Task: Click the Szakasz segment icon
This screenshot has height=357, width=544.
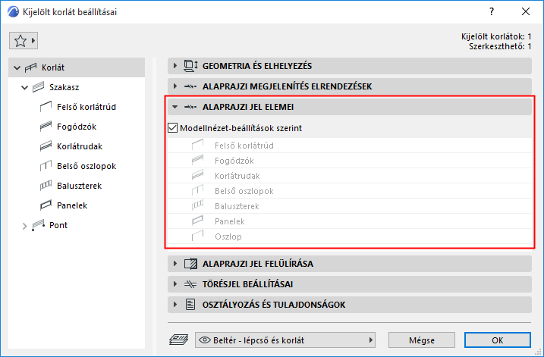Action: pyautogui.click(x=38, y=87)
